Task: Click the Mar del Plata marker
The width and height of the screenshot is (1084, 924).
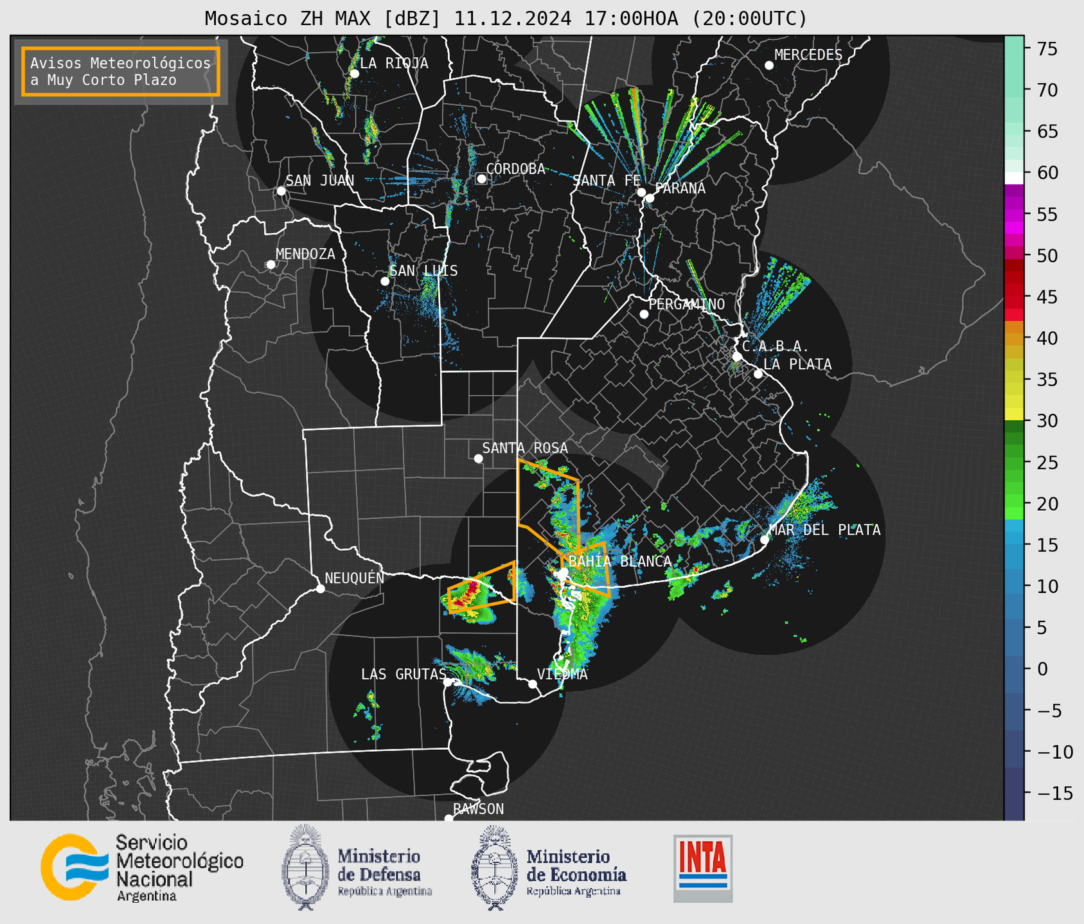Action: (764, 540)
